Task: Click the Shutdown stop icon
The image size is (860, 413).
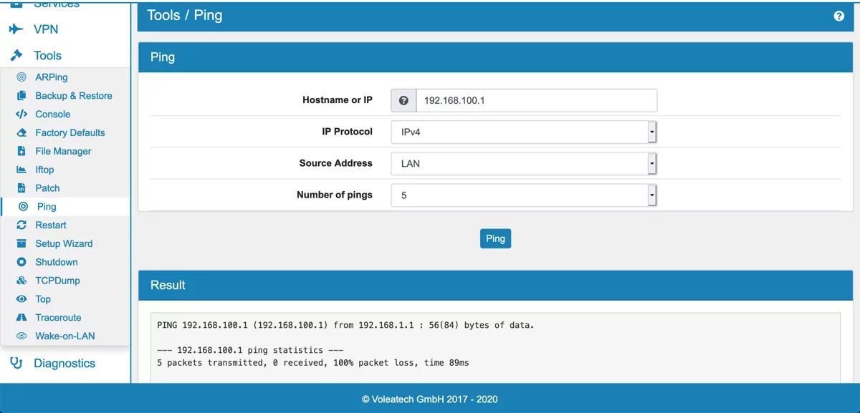Action: tap(21, 263)
